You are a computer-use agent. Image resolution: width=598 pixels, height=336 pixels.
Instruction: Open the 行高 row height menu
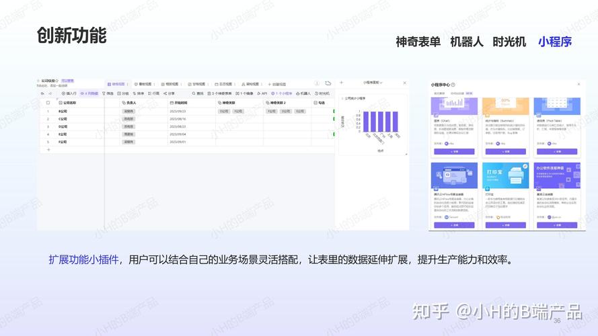153,93
